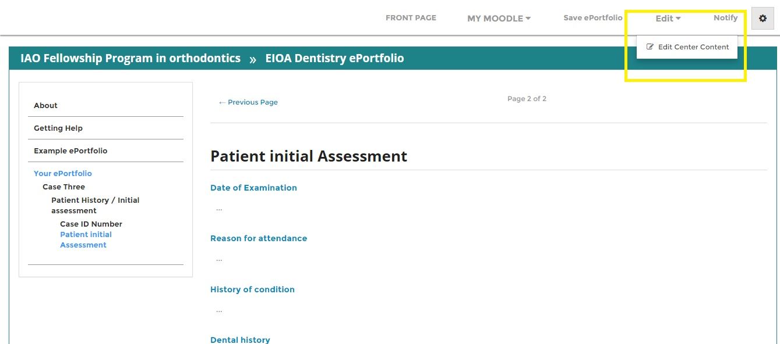Go back using Previous Page link
Screen dimensions: 780x344
pyautogui.click(x=248, y=102)
